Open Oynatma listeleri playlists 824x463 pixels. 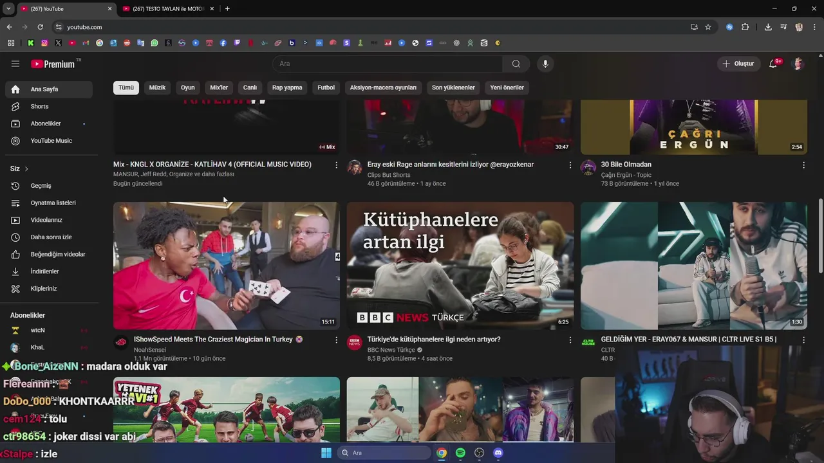click(49, 203)
